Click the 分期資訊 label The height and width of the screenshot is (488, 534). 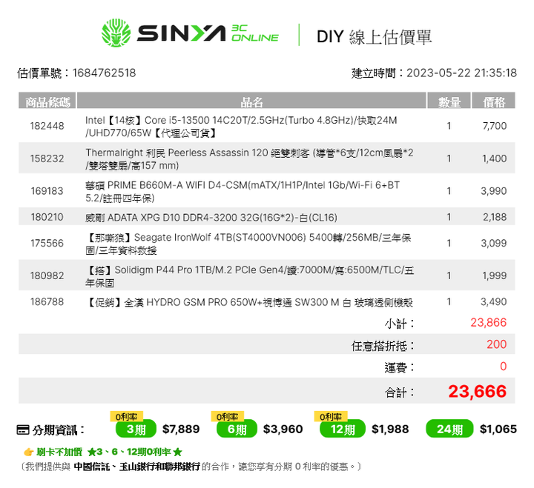pos(59,430)
